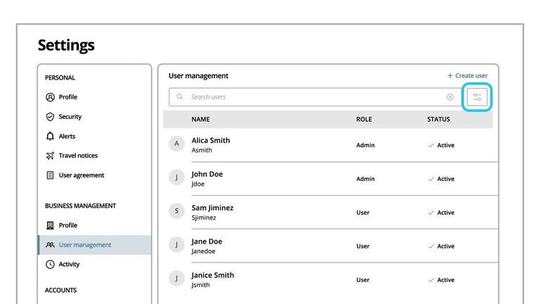540x304 pixels.
Task: Go to Security settings
Action: pyautogui.click(x=70, y=117)
